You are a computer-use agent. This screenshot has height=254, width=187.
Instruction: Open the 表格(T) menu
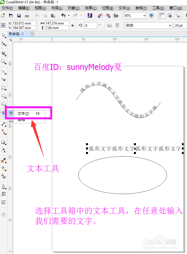pyautogui.click(x=141, y=8)
